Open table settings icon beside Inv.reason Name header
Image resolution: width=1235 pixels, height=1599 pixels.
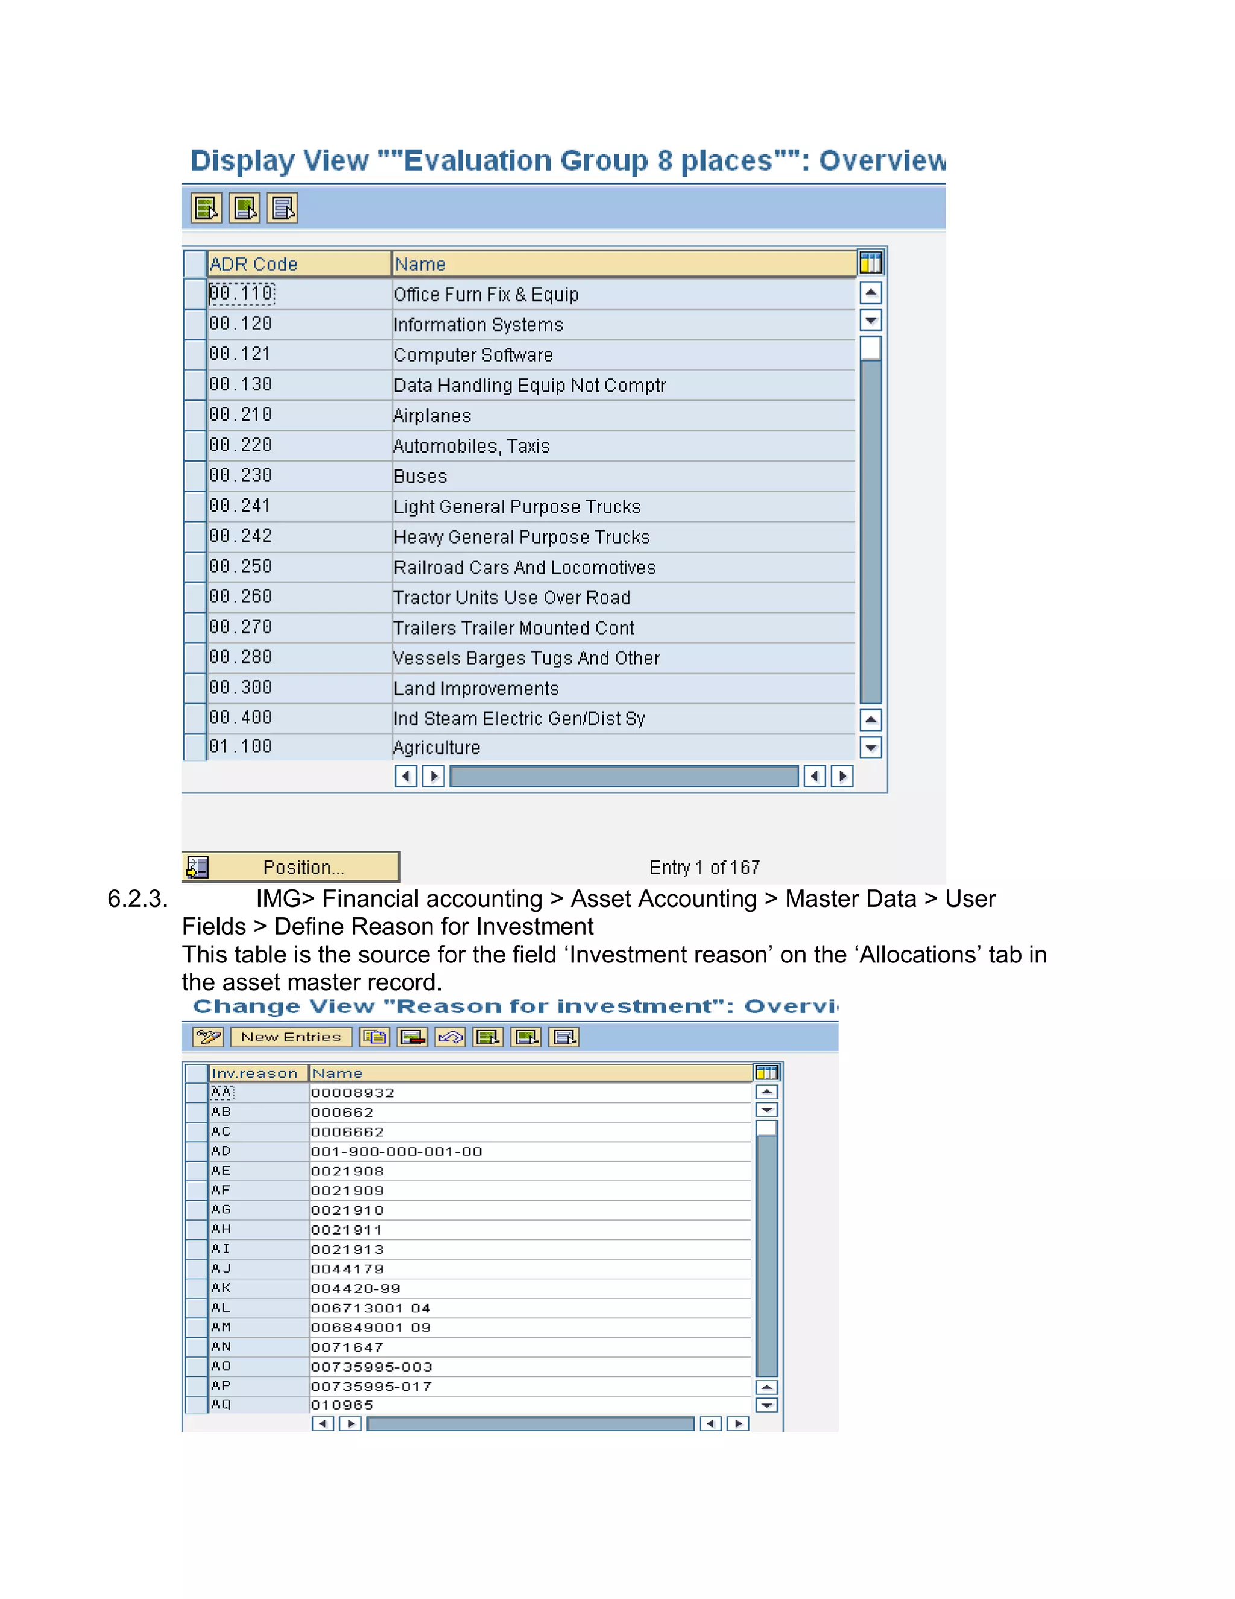767,1073
